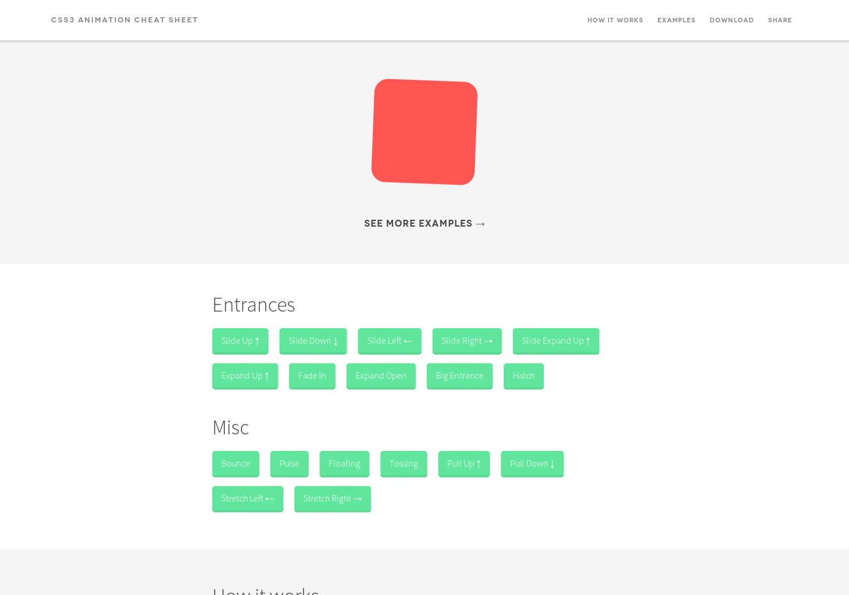The image size is (849, 595).
Task: Click the red animation demo square
Action: (424, 132)
